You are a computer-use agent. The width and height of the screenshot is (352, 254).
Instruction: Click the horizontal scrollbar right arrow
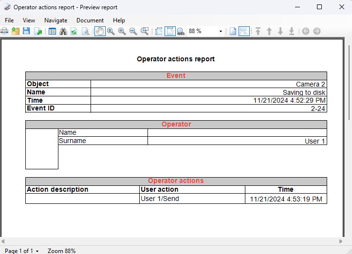click(x=341, y=241)
